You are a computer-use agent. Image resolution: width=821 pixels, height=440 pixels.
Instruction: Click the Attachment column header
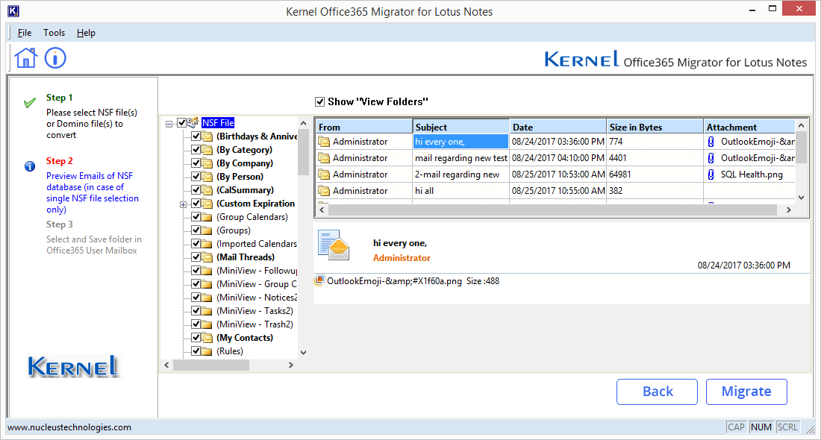coord(750,127)
